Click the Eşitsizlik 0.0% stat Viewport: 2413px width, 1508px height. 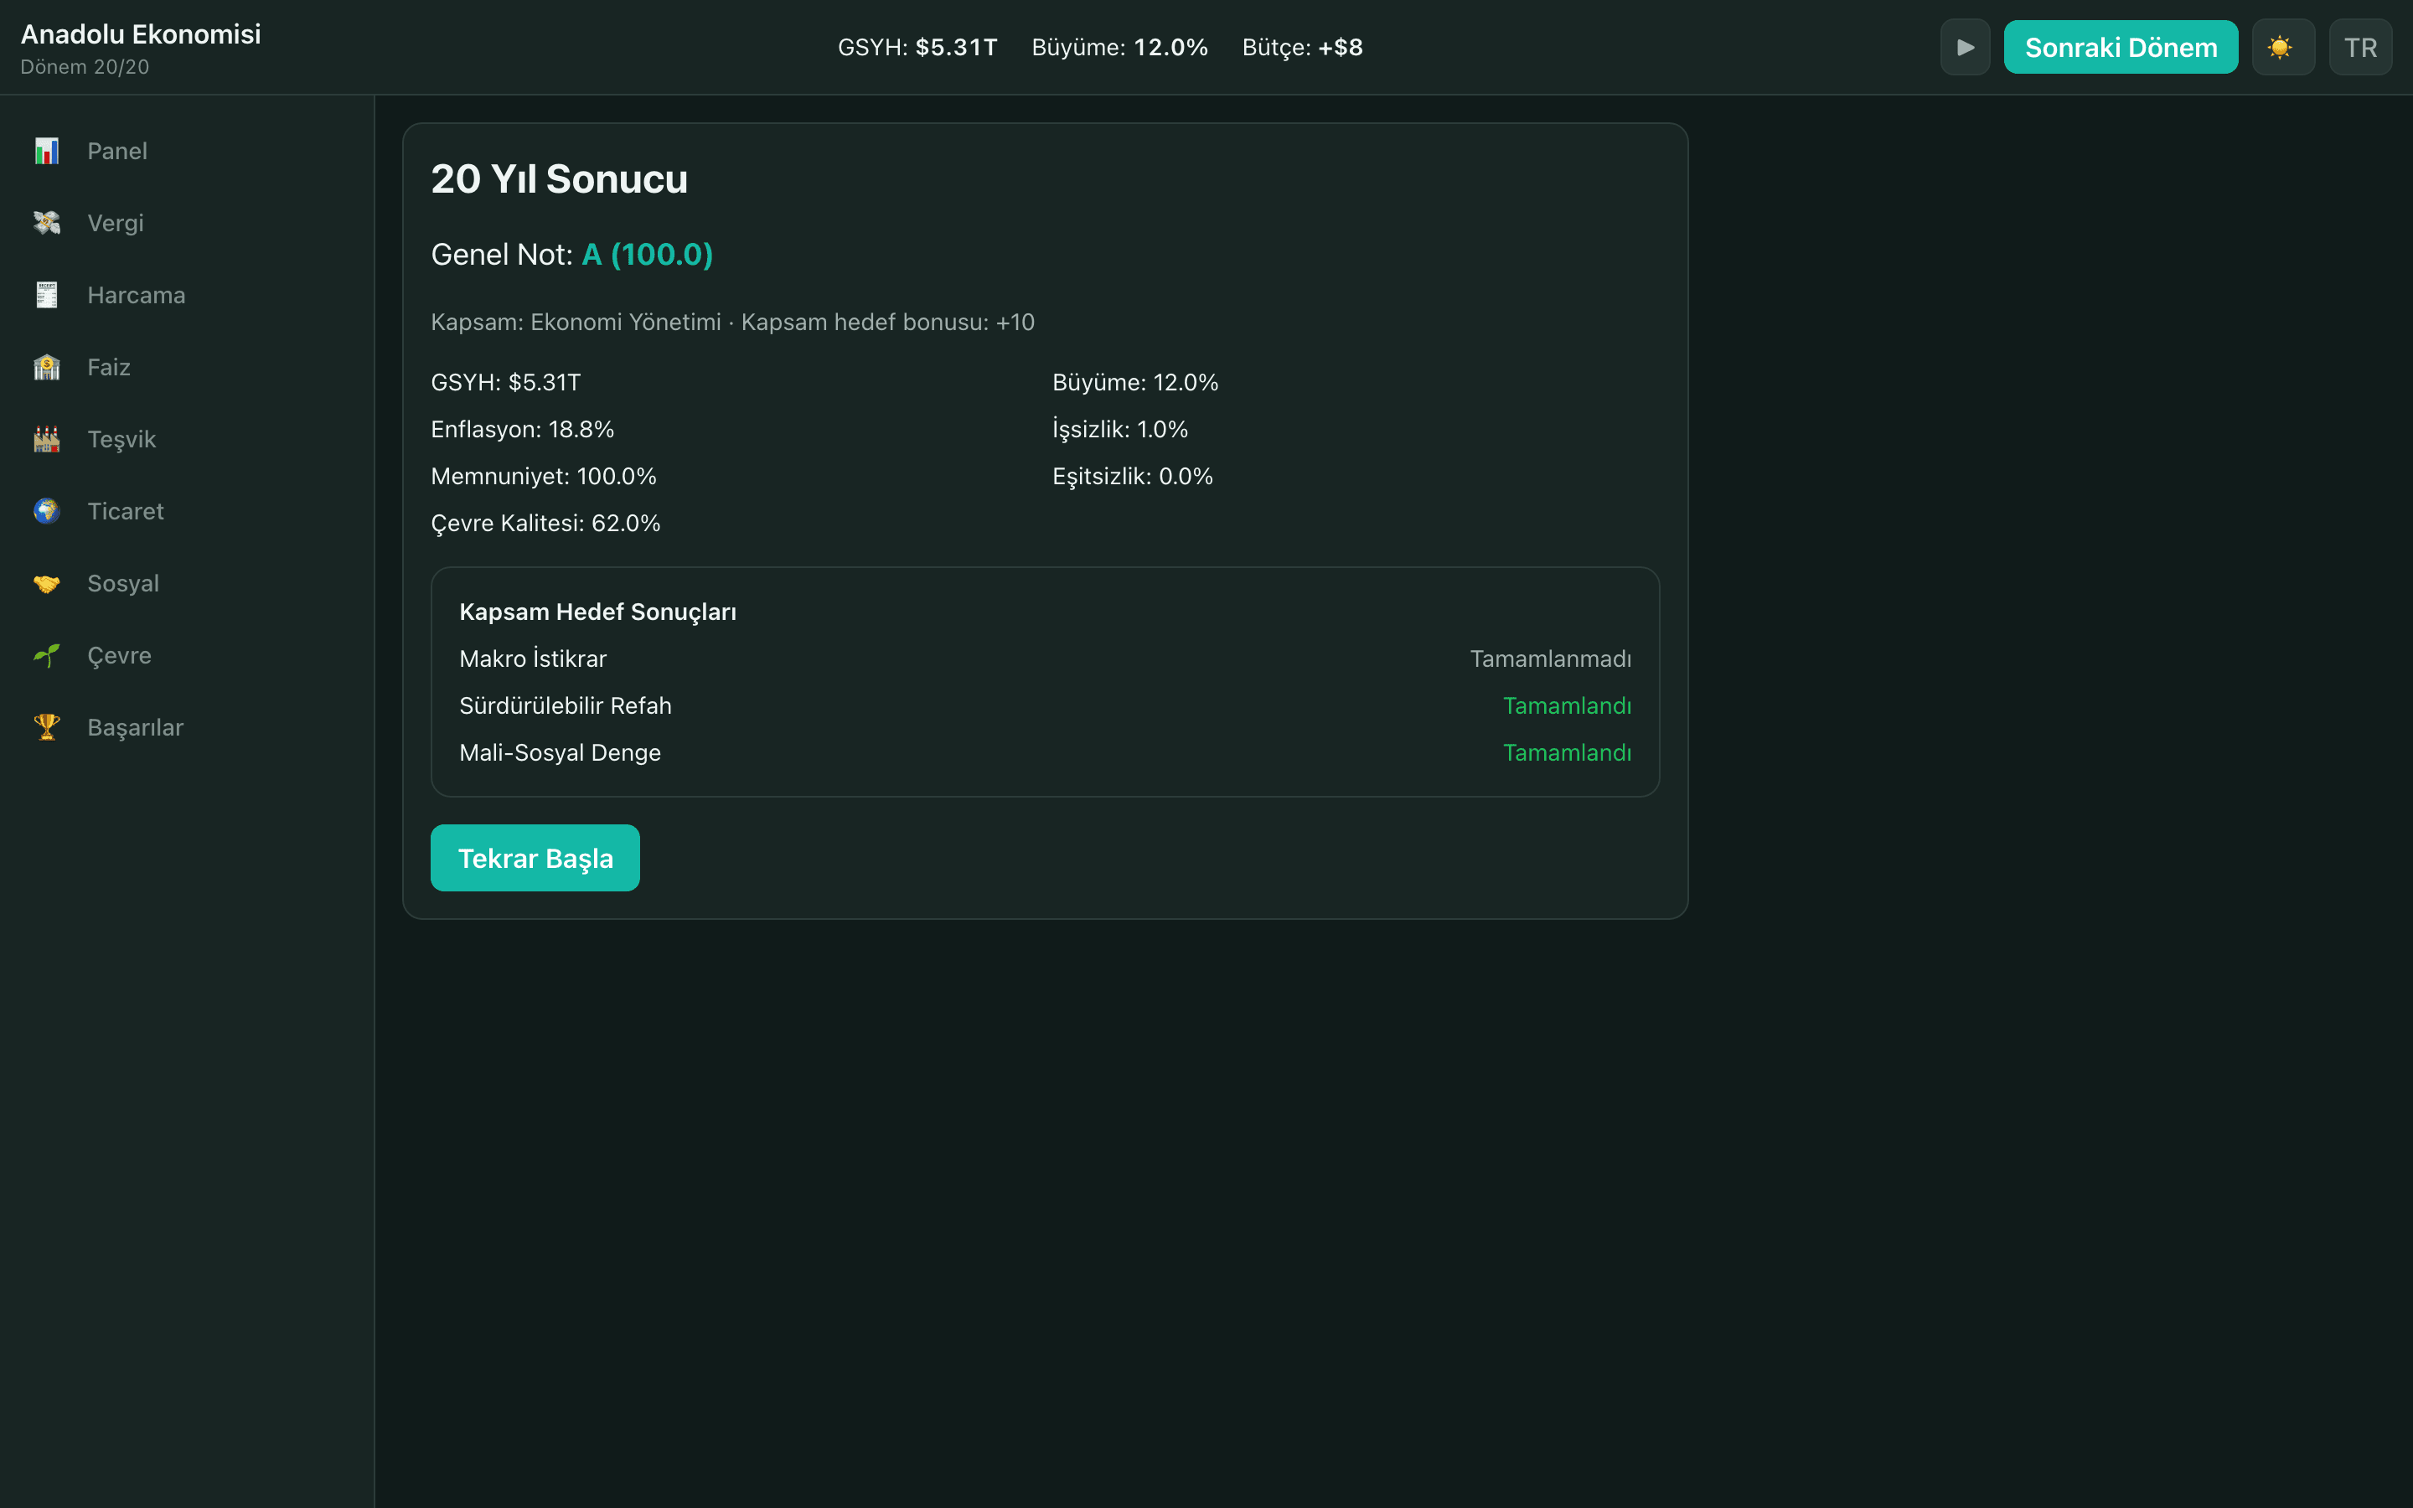1133,476
